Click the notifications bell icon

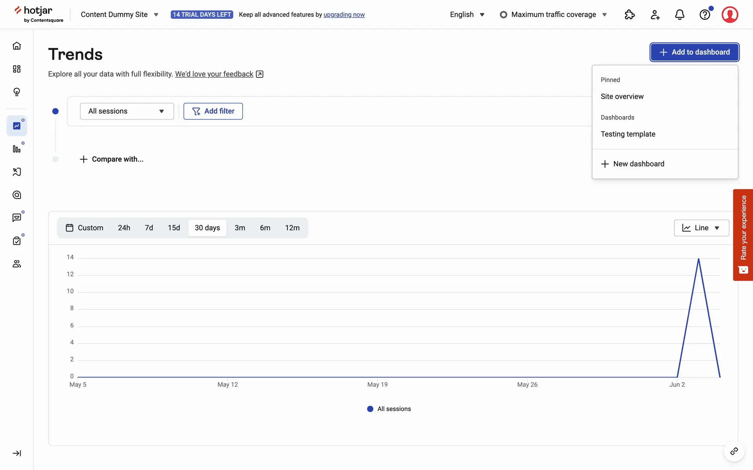[680, 15]
